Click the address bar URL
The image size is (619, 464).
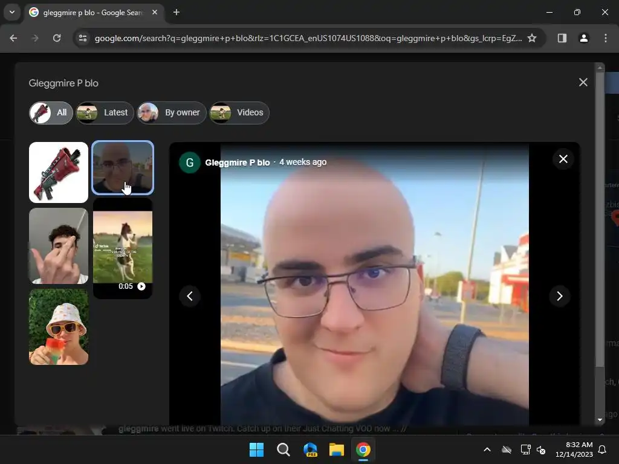tap(308, 38)
